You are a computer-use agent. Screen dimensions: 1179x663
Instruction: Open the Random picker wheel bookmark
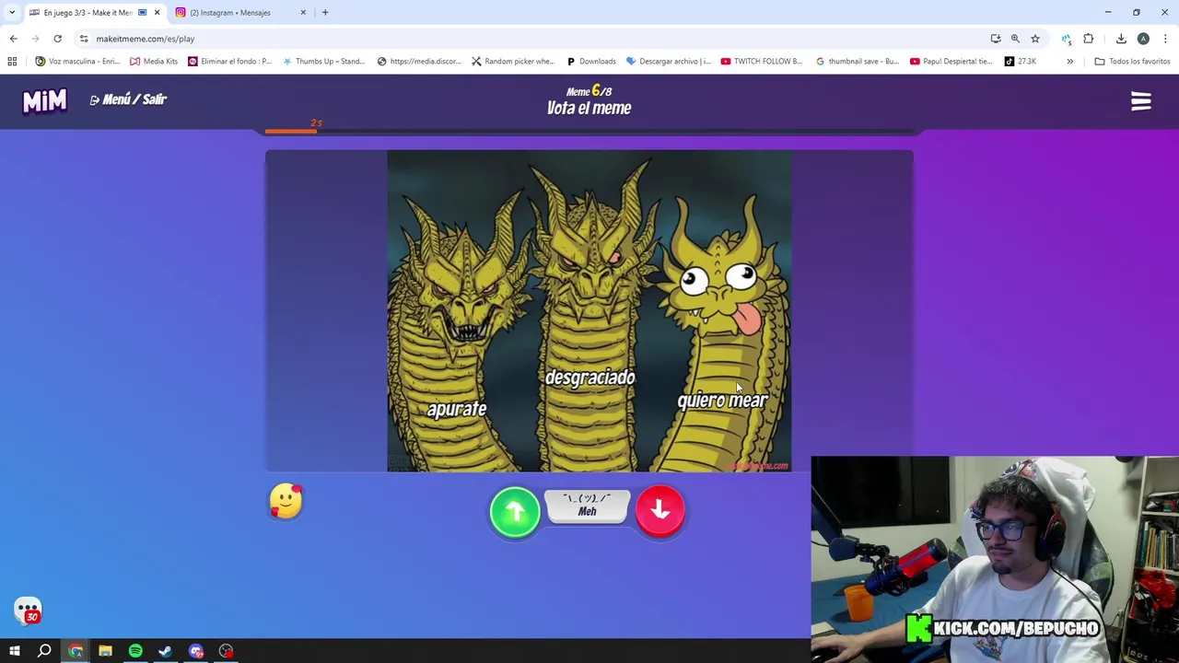click(x=513, y=62)
